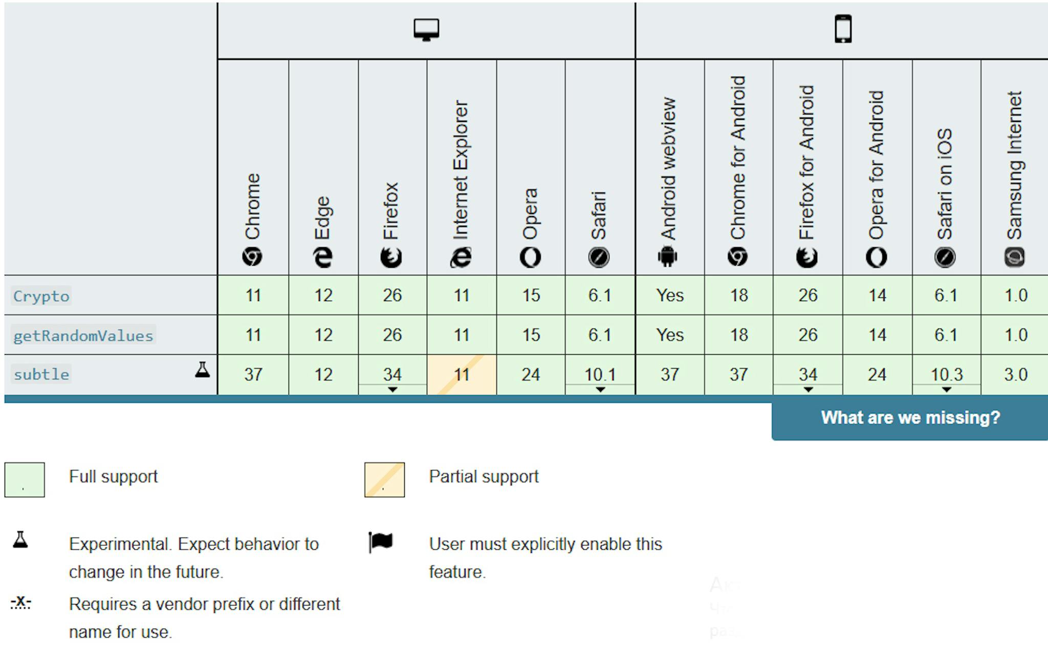1048x668 pixels.
Task: Click the Internet Explorer icon
Action: 461,257
